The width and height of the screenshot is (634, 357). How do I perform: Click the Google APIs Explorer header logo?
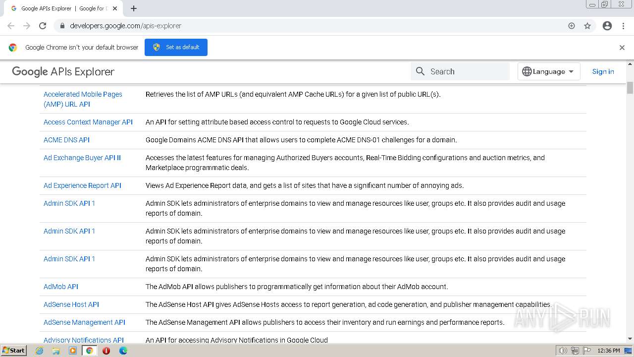click(63, 71)
